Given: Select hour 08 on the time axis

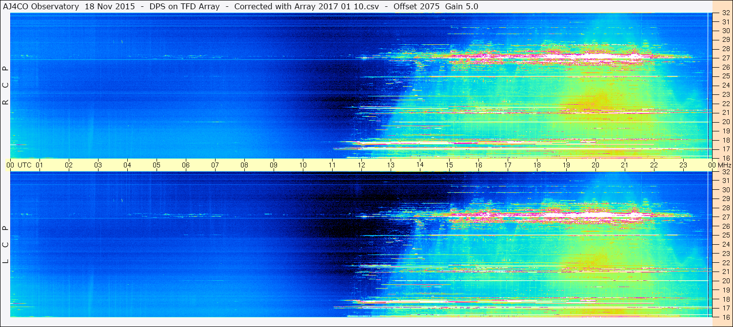Looking at the screenshot, I should point(244,165).
